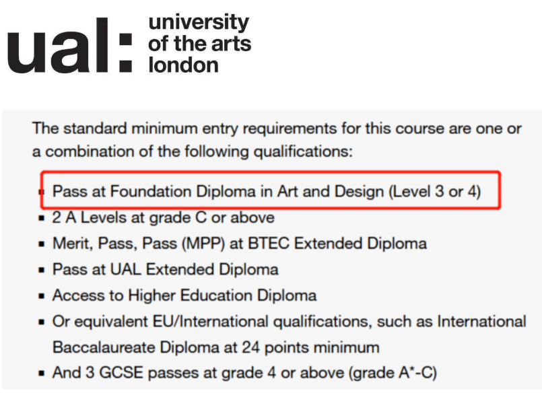Click the bullet before "Access to Higher Education"

pyautogui.click(x=42, y=296)
